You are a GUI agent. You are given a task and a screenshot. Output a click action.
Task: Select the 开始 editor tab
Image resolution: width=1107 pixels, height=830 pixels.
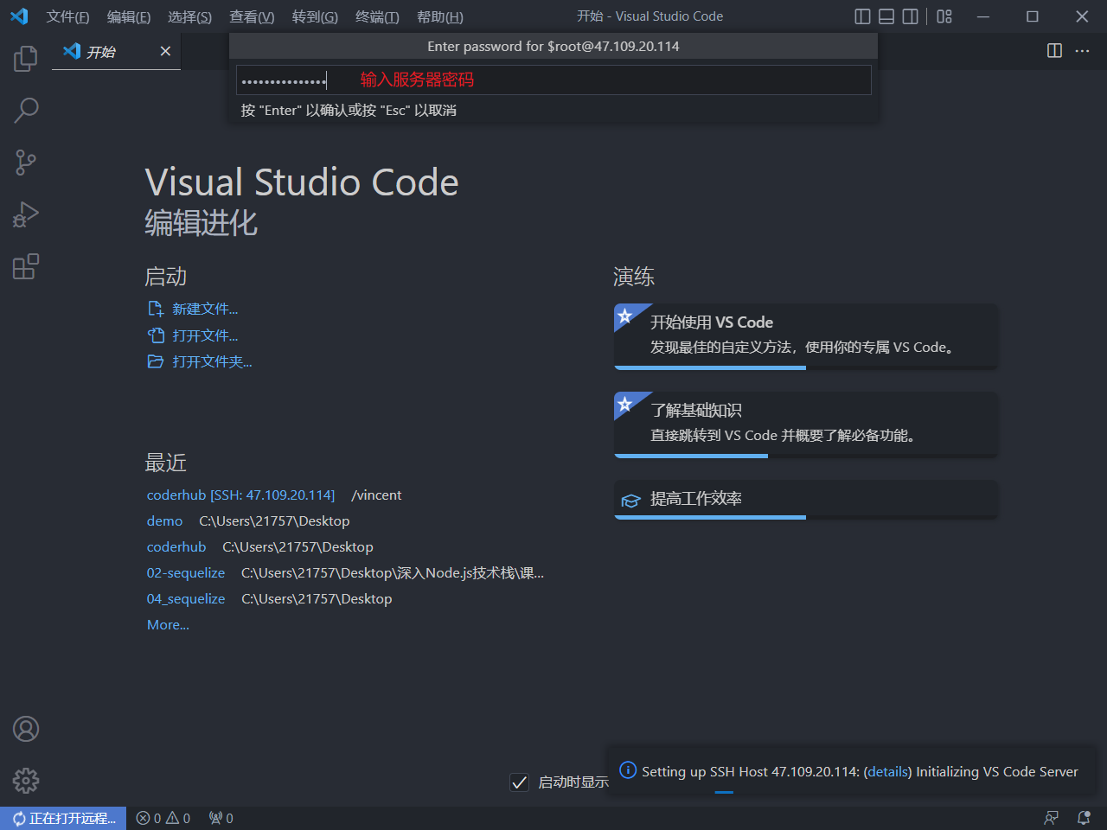coord(116,51)
